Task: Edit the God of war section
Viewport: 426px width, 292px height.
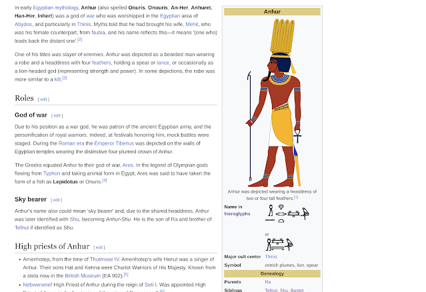Action: pos(57,116)
